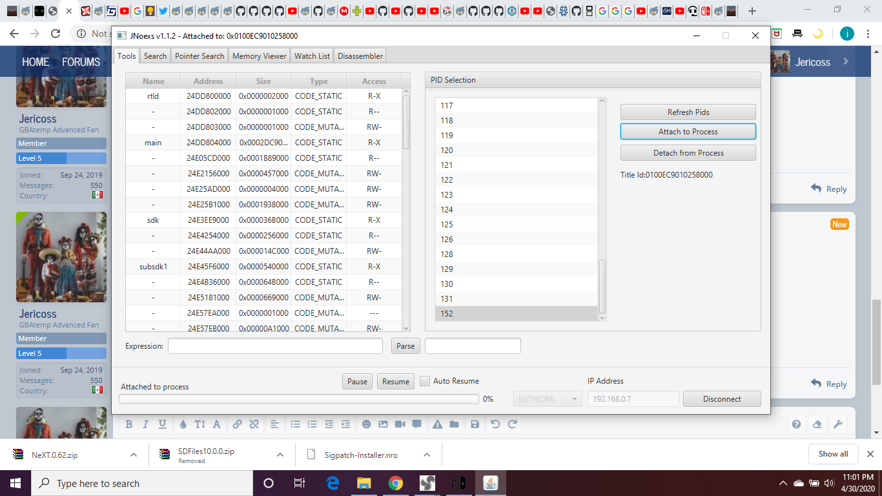Open FORUMS in the GBAtemp navigation

81,62
